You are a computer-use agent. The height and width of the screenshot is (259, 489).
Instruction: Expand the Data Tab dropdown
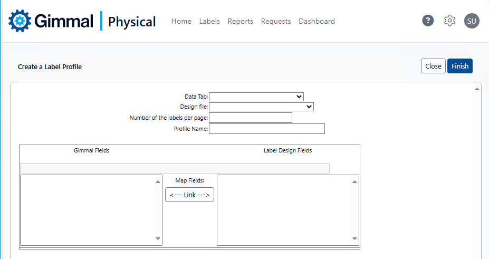pos(256,97)
